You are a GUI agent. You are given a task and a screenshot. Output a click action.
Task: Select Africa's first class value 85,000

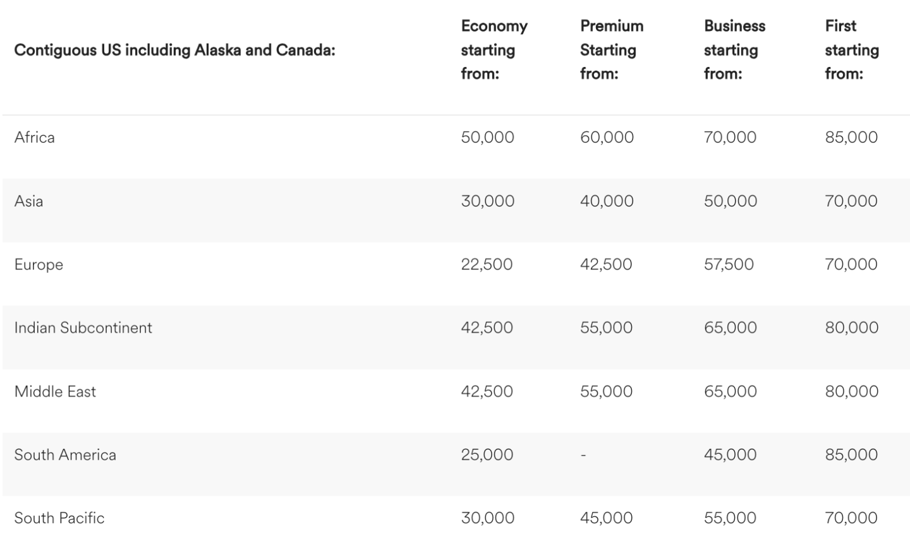click(x=851, y=138)
